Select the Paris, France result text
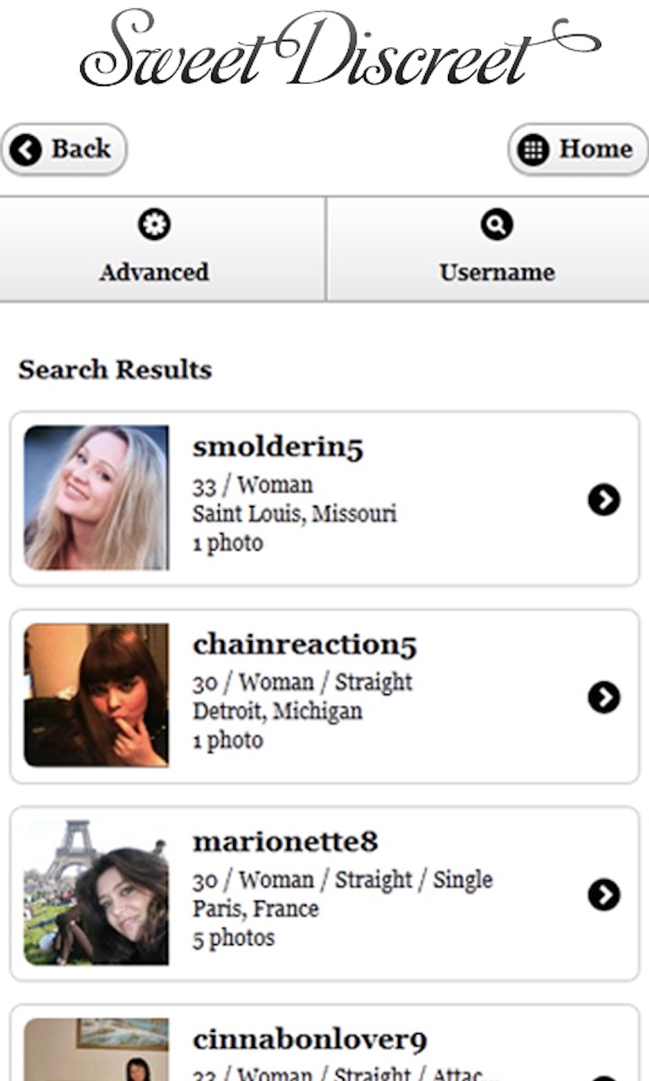Viewport: 649px width, 1081px height. (255, 910)
